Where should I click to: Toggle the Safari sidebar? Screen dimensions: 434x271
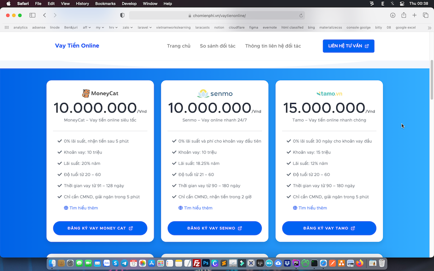tap(33, 15)
